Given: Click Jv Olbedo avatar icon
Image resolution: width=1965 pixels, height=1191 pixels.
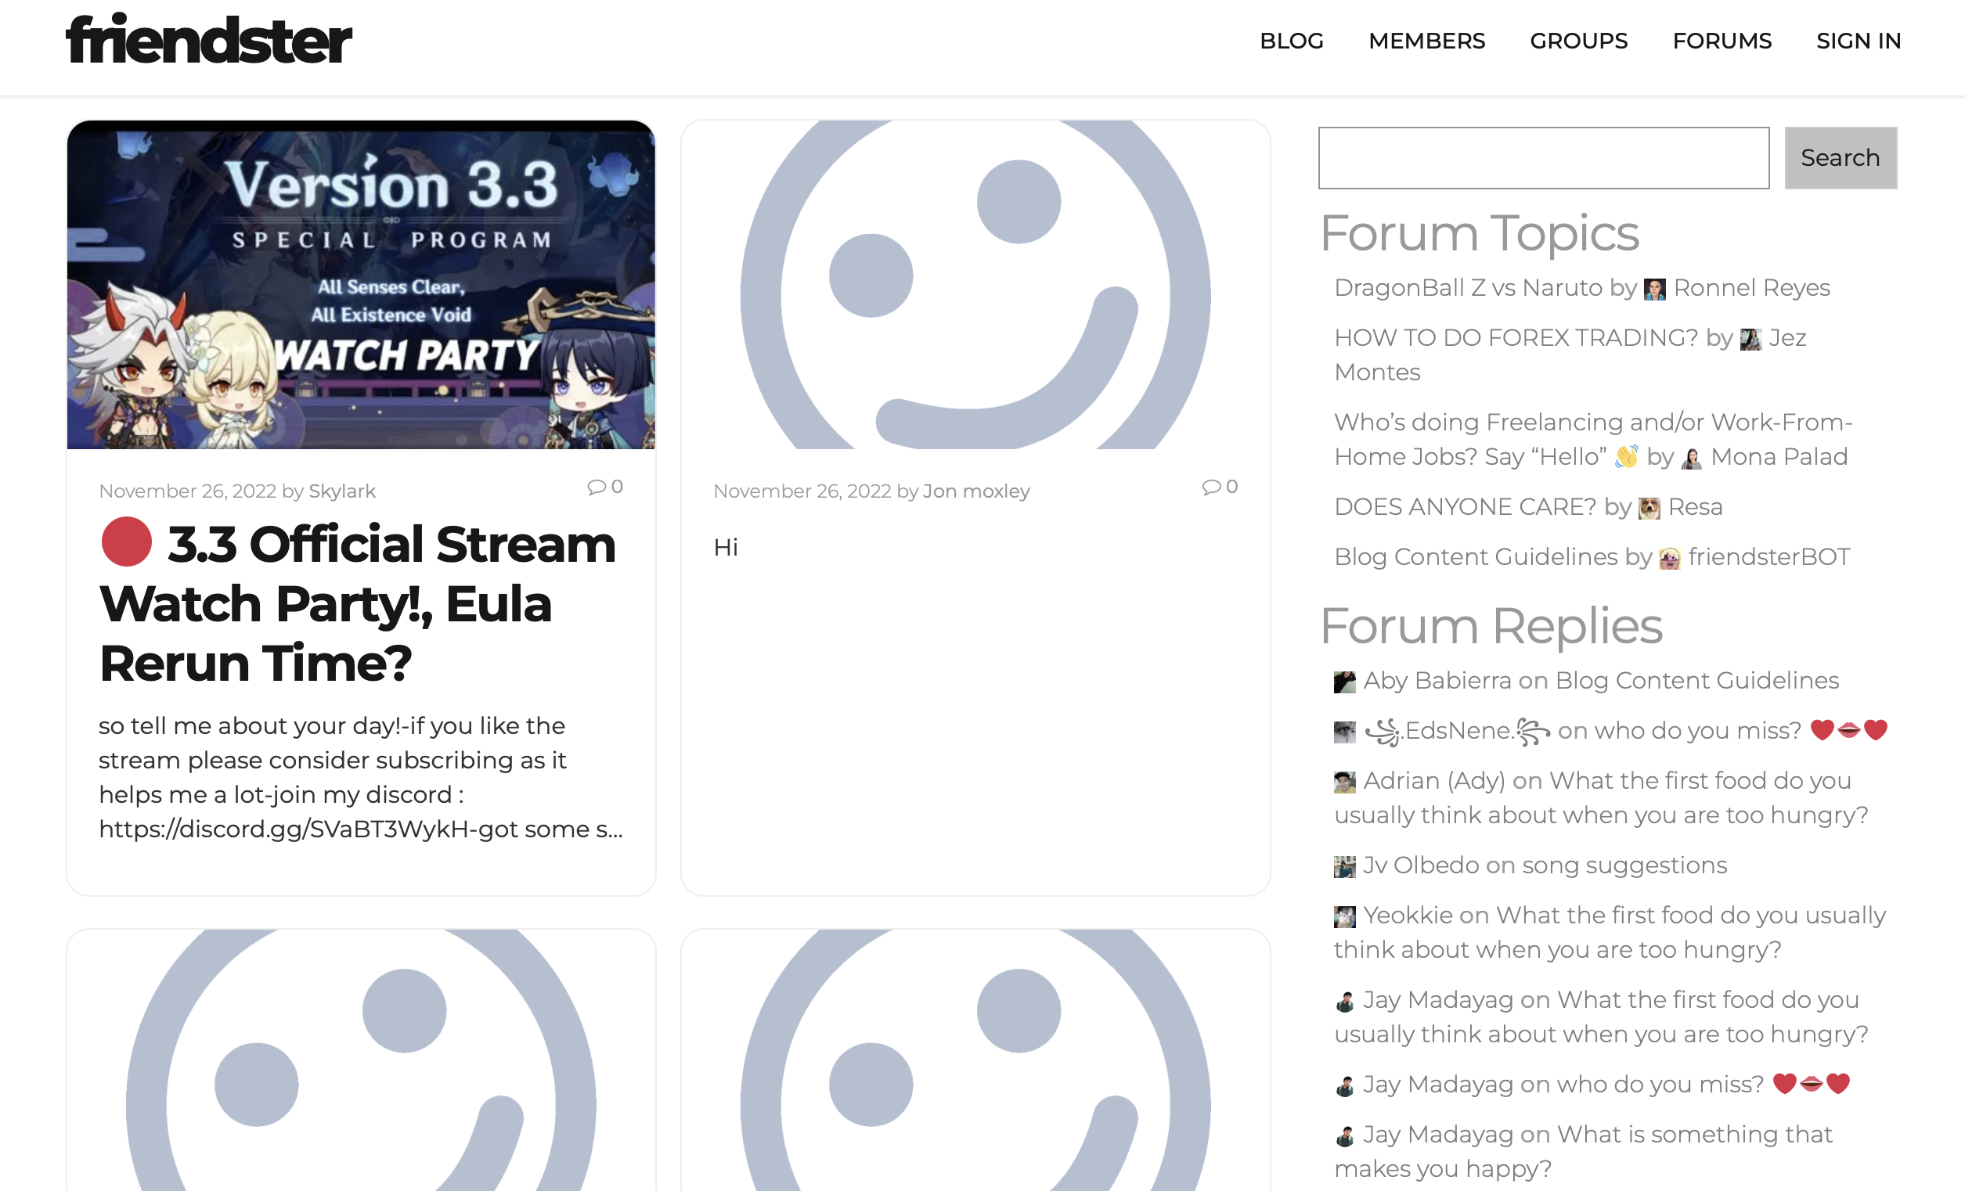Looking at the screenshot, I should [1344, 867].
